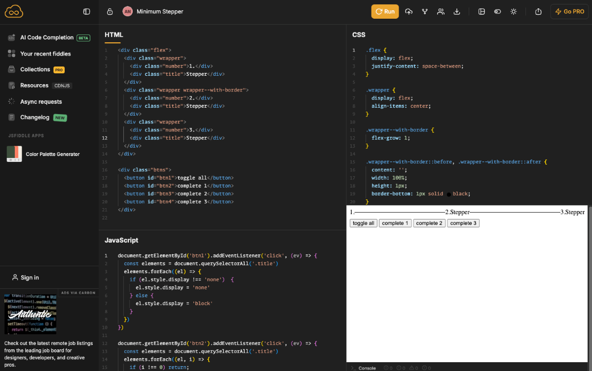Click the Go PRO button

(569, 11)
